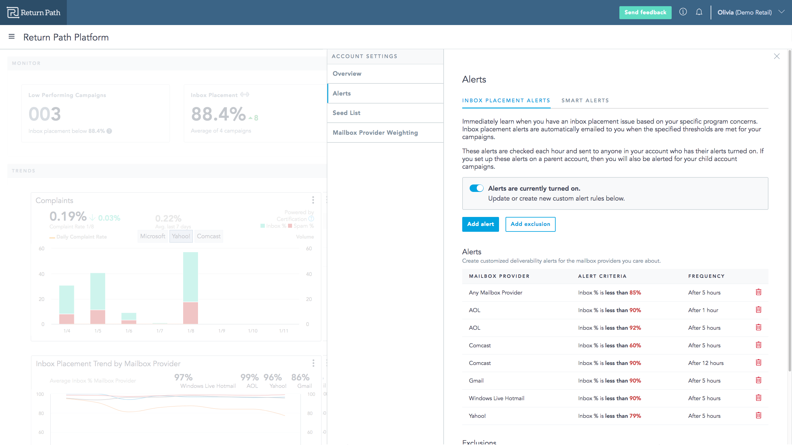
Task: Click the Send feedback button
Action: click(645, 12)
